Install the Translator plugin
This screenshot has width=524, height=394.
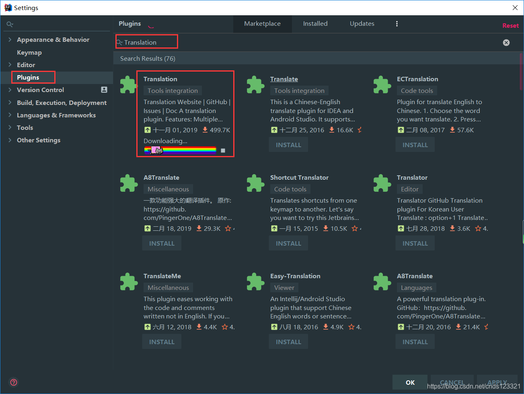pyautogui.click(x=415, y=243)
